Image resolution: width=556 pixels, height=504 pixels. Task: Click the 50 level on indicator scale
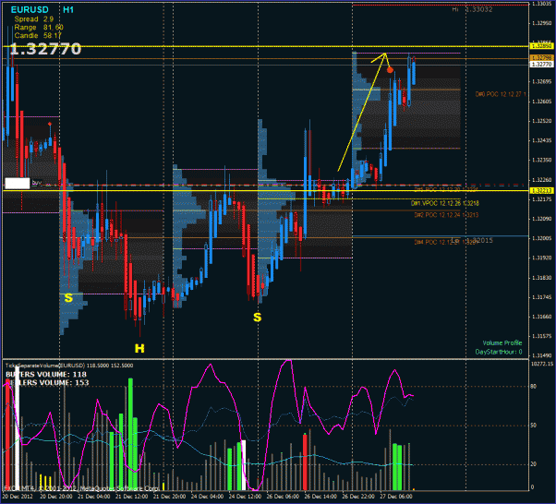(534, 426)
